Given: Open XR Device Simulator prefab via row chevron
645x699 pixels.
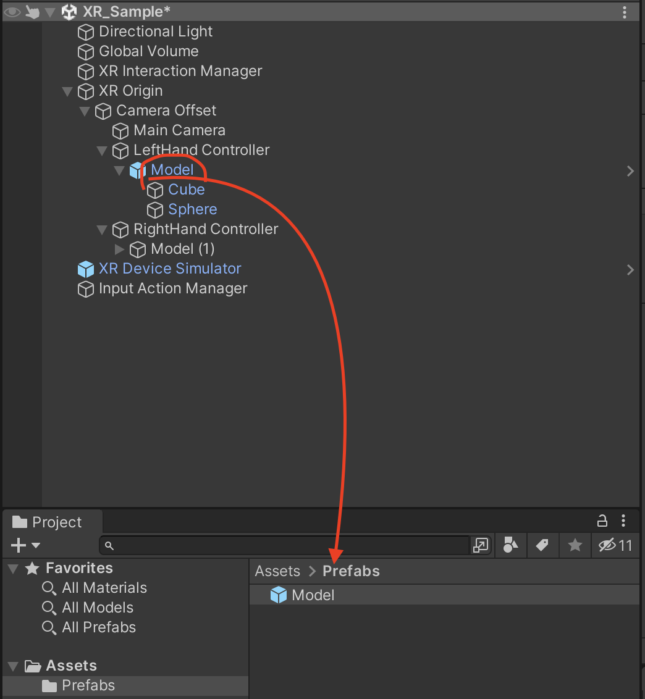Looking at the screenshot, I should [x=630, y=270].
